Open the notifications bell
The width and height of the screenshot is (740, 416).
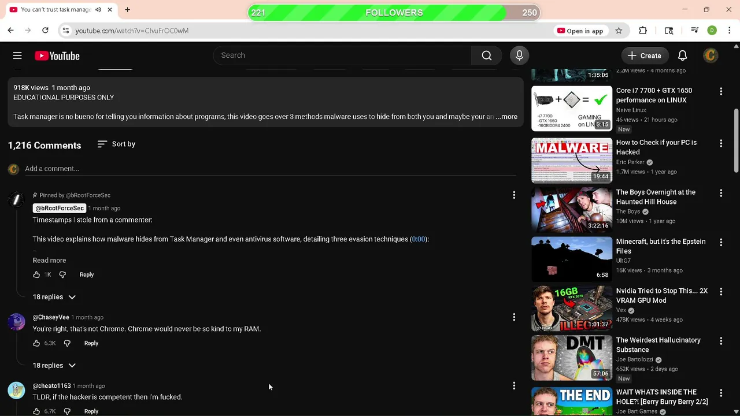[682, 55]
